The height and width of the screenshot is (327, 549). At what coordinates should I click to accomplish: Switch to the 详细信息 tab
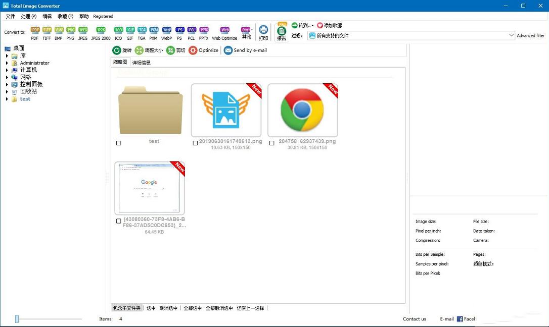tap(142, 63)
